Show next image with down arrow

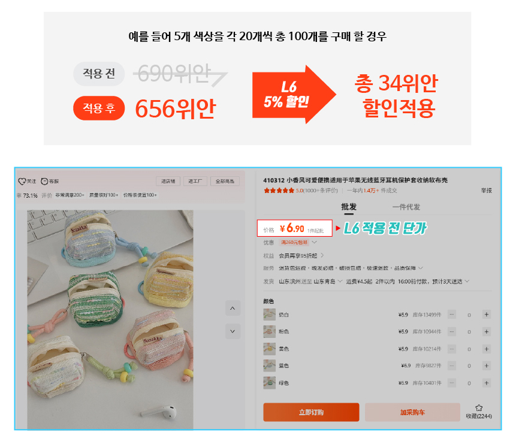pos(233,331)
